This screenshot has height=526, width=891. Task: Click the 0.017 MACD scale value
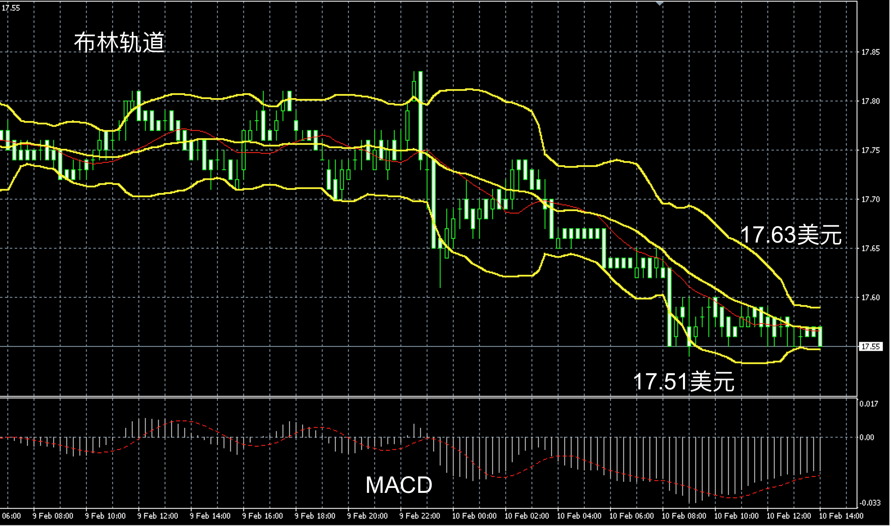pyautogui.click(x=868, y=404)
